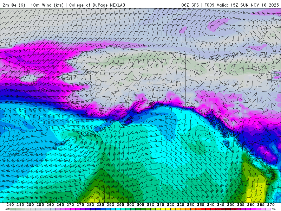Screen dimensions: 281x211
Task: Select the "06Z GFS" model run text
Action: tap(190, 5)
